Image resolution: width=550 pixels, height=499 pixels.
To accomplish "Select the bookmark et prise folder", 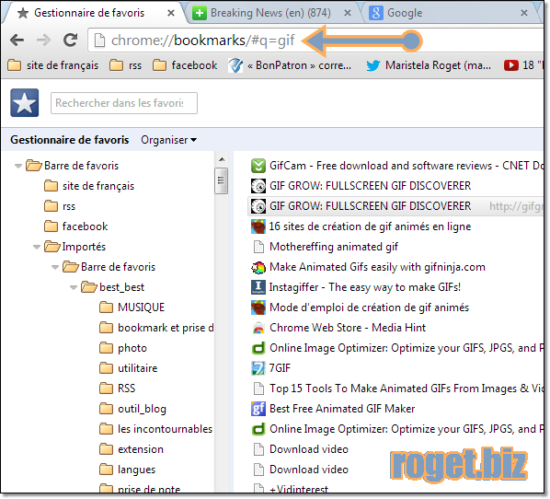I will (156, 328).
